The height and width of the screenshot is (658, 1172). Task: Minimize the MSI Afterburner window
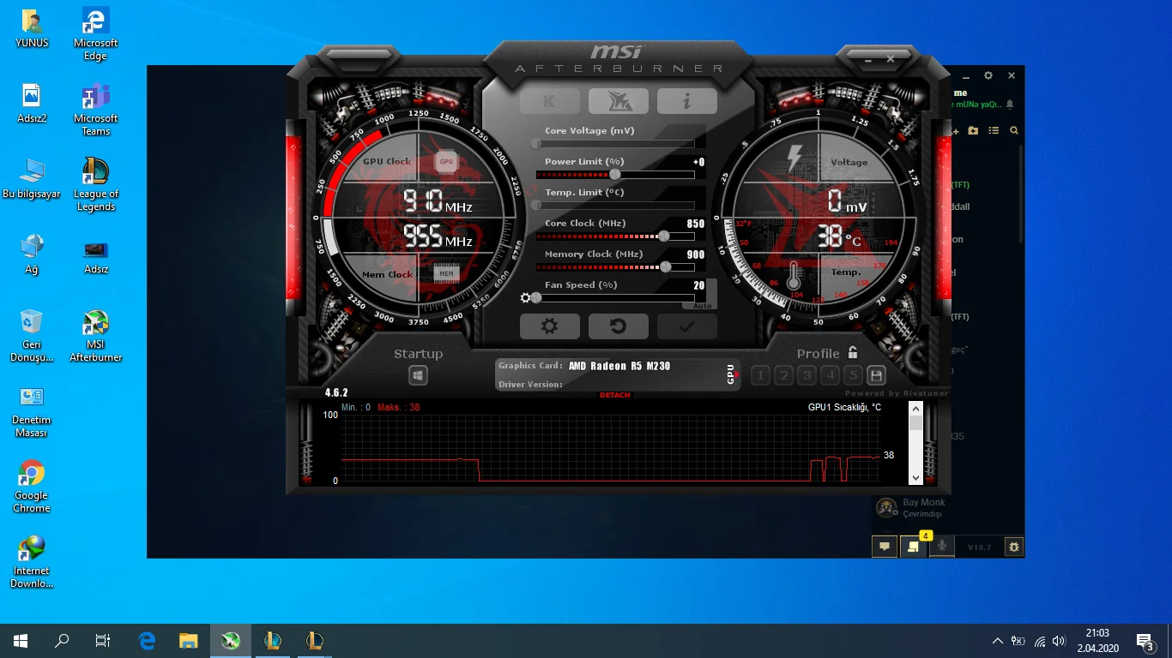[867, 59]
